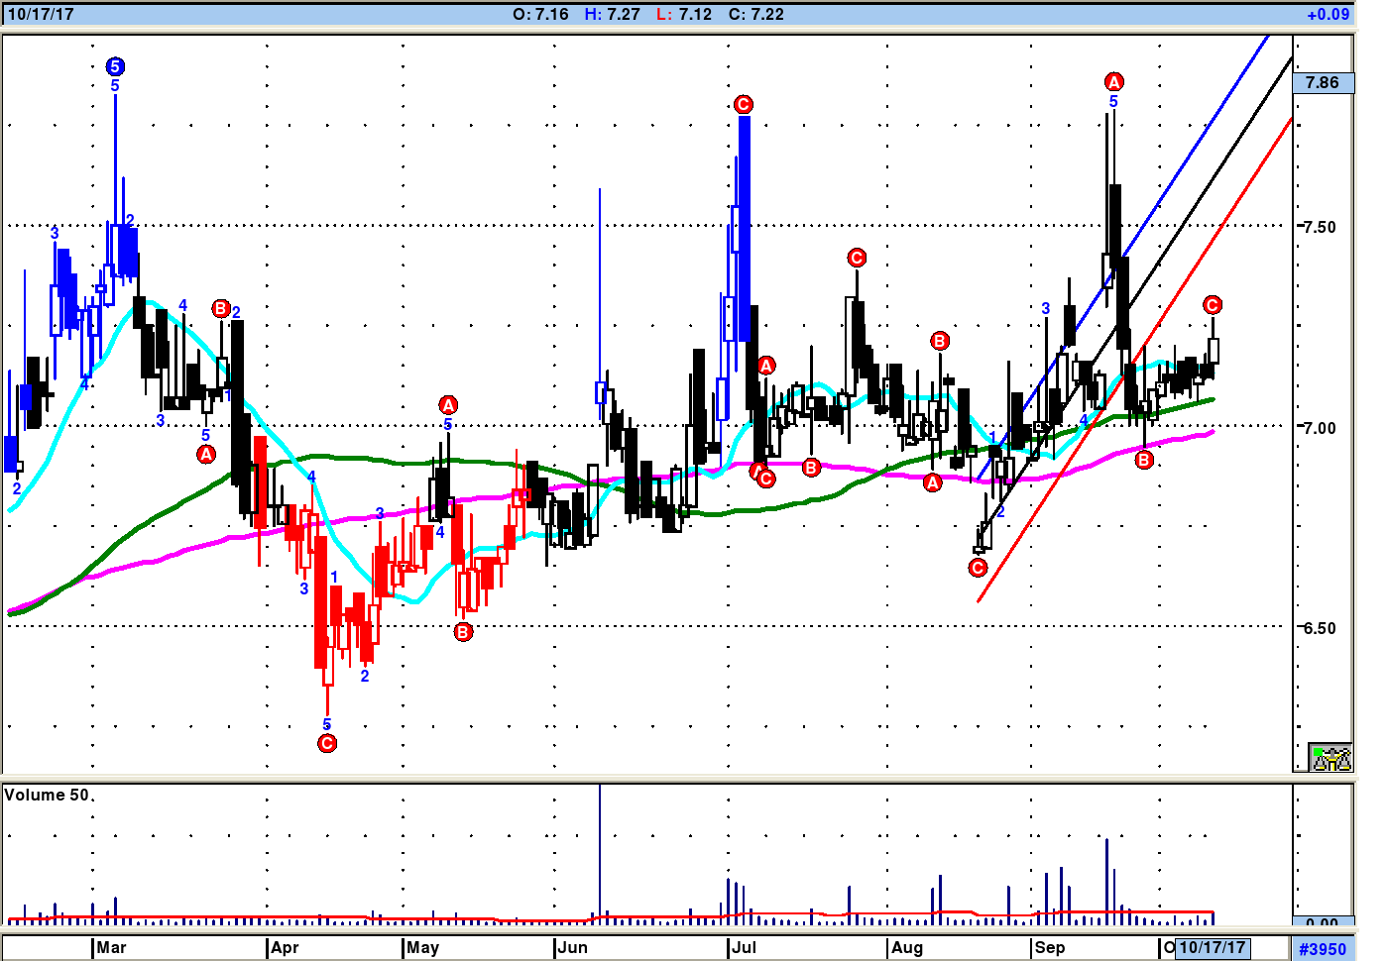Click red circled C marker at April low
The image size is (1388, 961).
point(327,743)
